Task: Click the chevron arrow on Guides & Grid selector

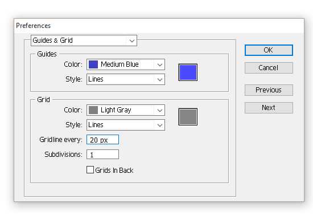Action: [132, 41]
